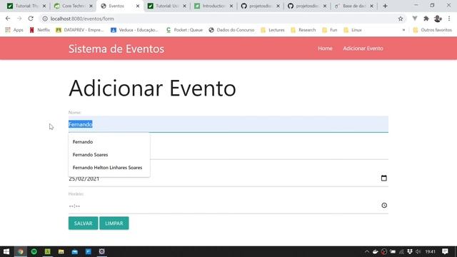
Task: Open the volume control in the tray
Action: tap(418, 252)
